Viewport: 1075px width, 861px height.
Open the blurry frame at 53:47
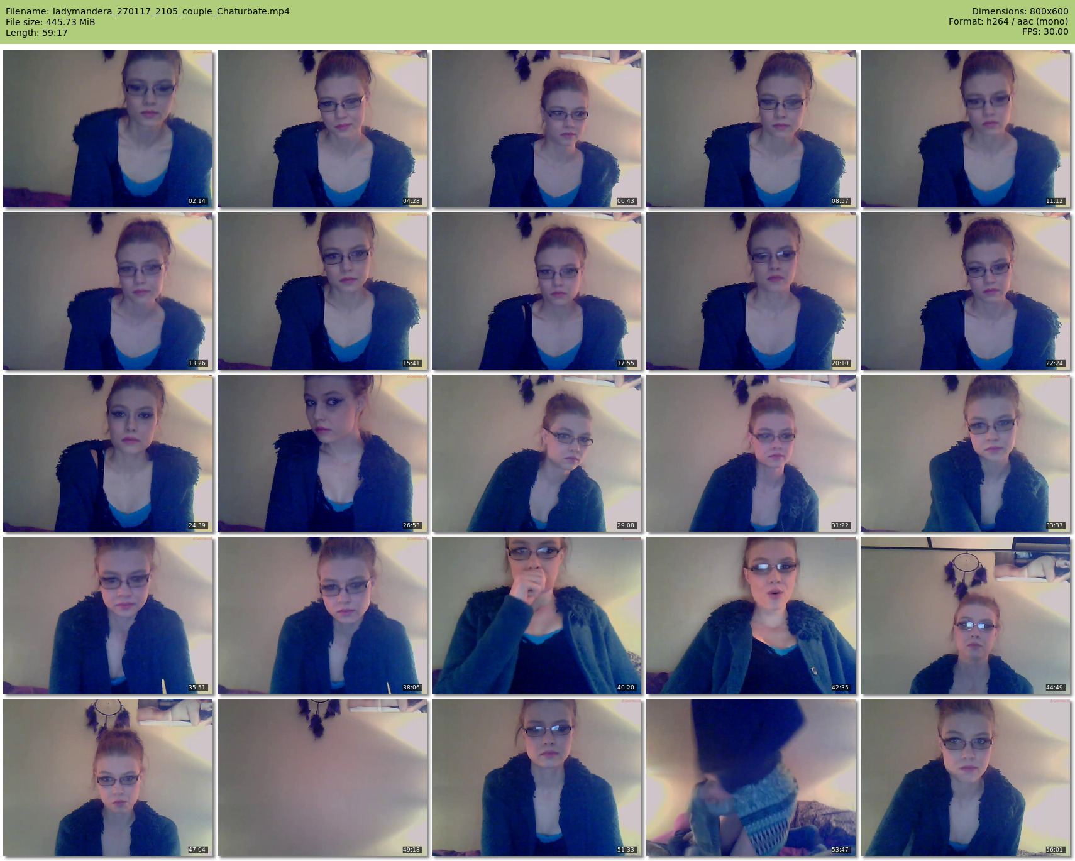(751, 777)
